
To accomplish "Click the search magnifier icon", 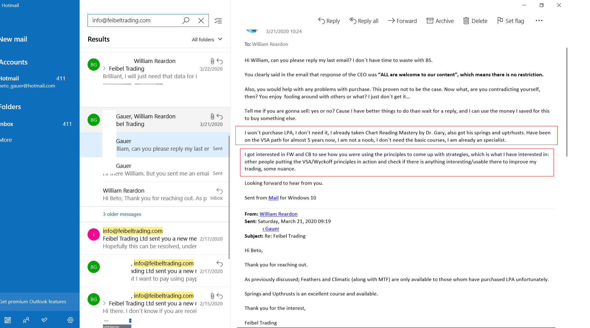I will pos(186,20).
